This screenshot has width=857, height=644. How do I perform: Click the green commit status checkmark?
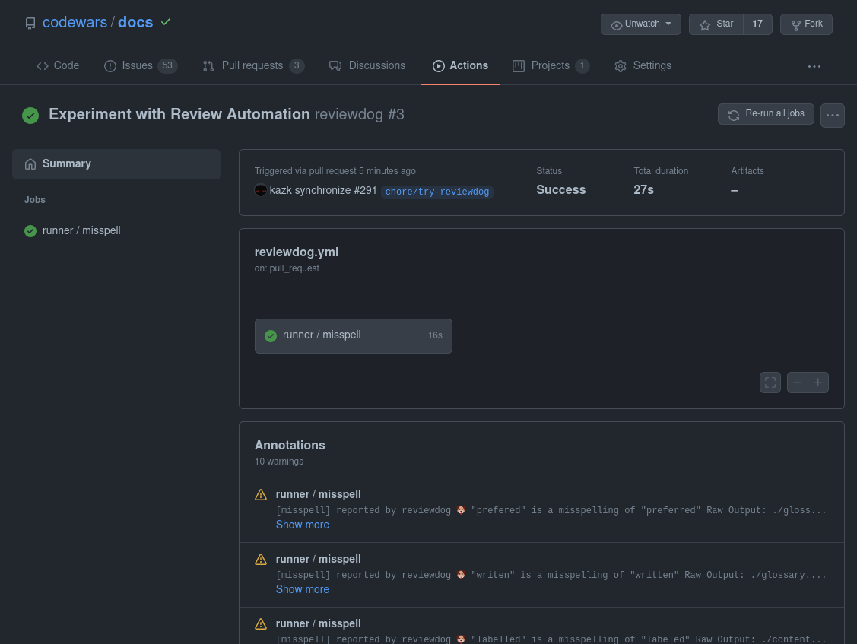click(x=166, y=22)
